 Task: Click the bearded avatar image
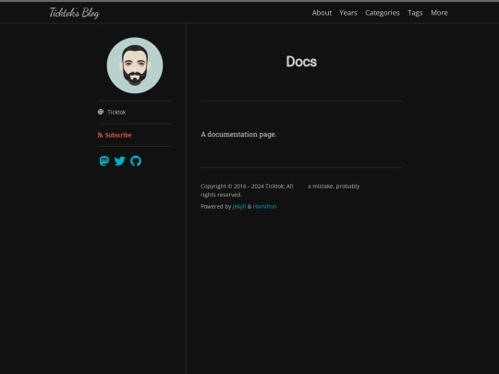pos(135,66)
